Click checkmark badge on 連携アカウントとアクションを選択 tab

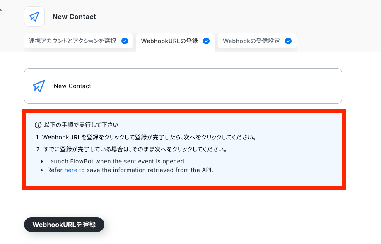(125, 41)
